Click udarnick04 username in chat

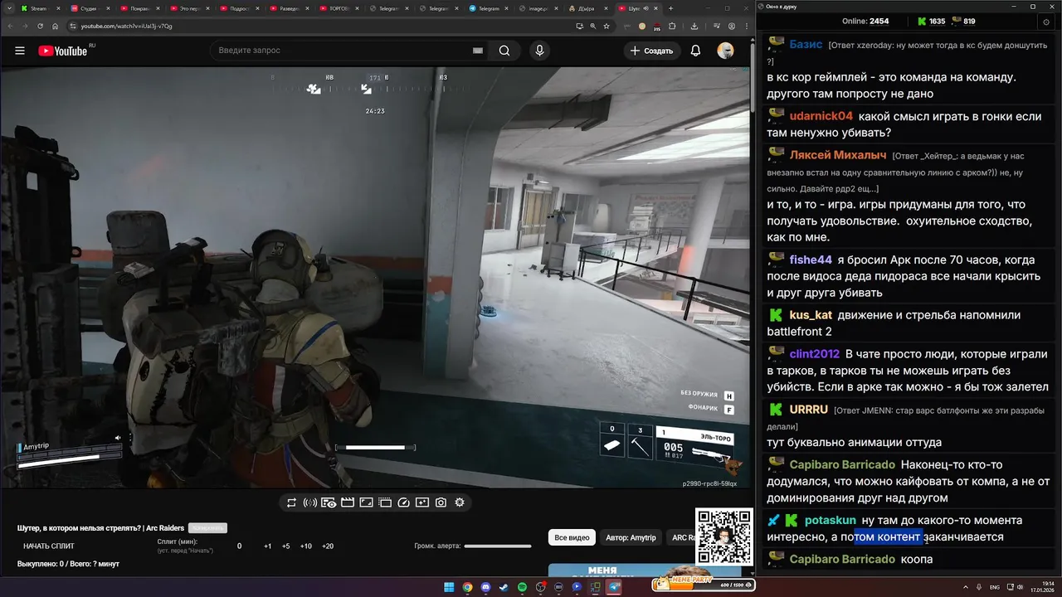pyautogui.click(x=821, y=116)
